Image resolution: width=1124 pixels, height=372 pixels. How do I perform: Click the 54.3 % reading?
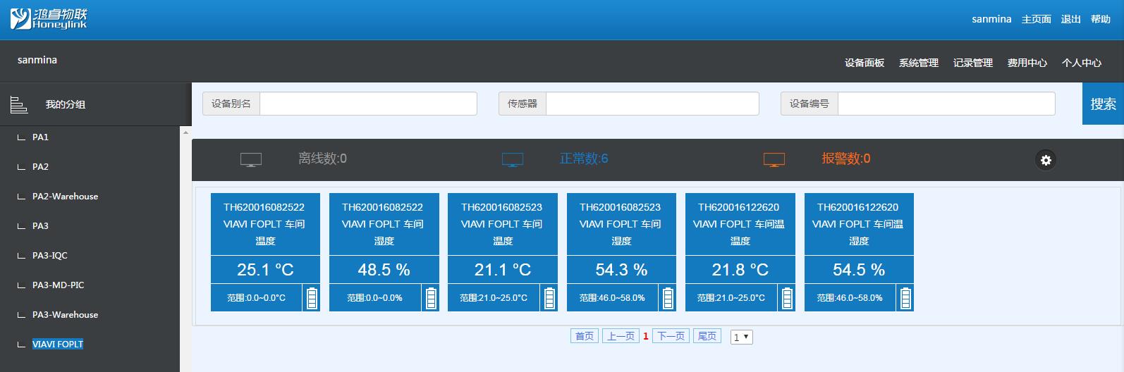(621, 270)
